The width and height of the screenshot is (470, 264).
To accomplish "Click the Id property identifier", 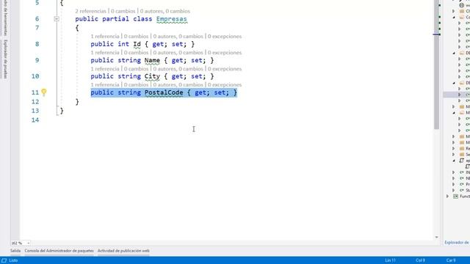I will (x=137, y=44).
